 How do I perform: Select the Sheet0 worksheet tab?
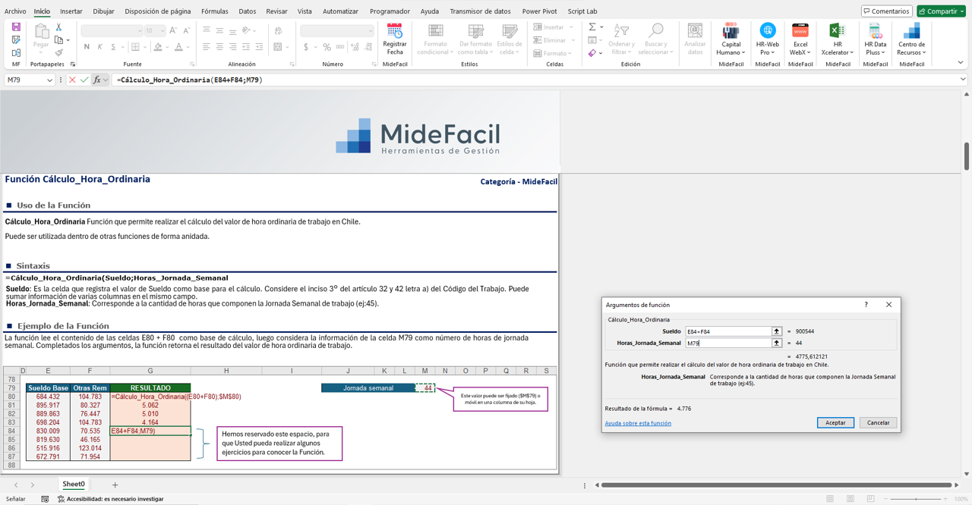(73, 484)
